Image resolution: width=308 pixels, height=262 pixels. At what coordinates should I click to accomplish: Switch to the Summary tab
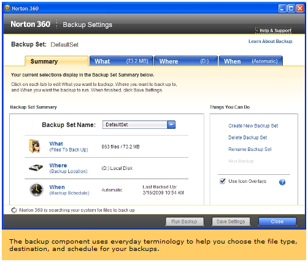(56, 61)
